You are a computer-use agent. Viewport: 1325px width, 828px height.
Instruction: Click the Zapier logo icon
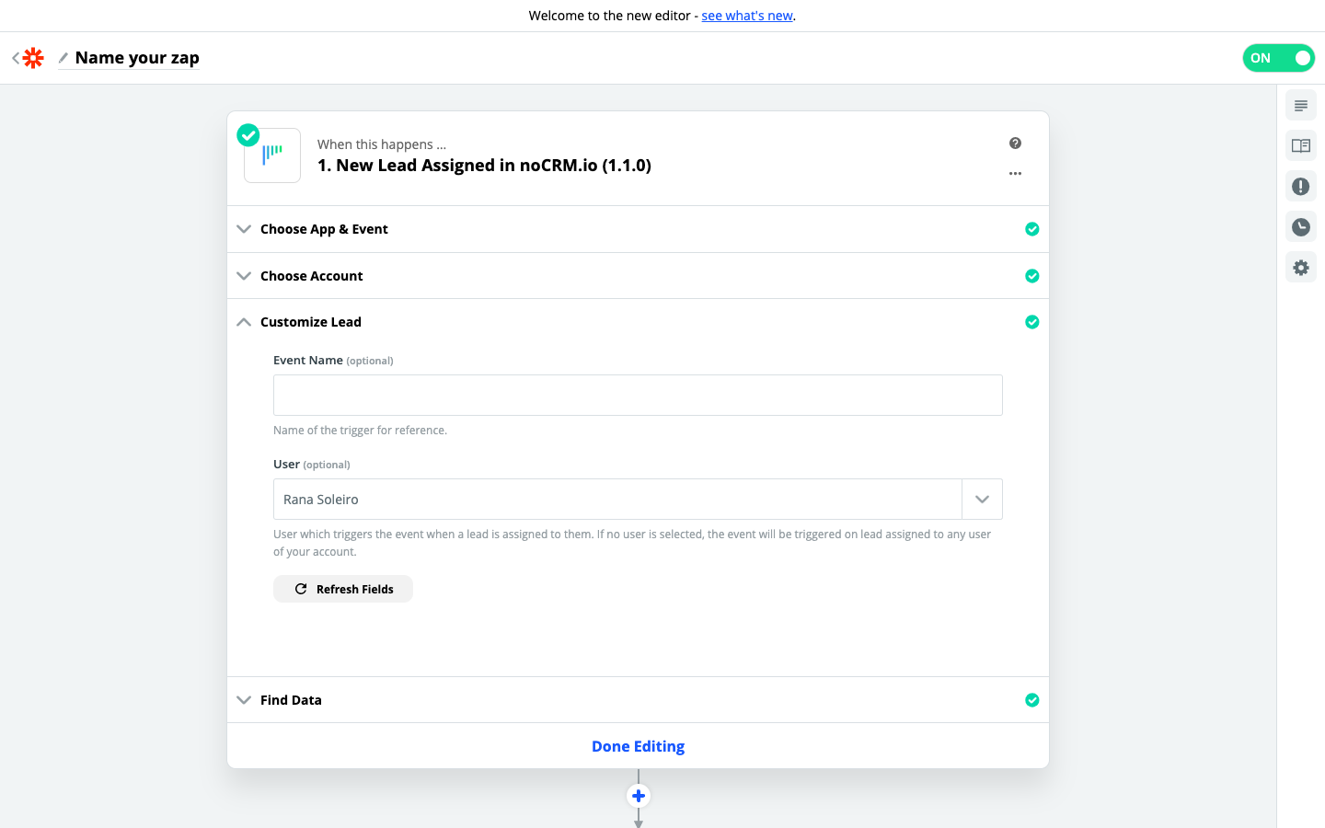[x=33, y=58]
